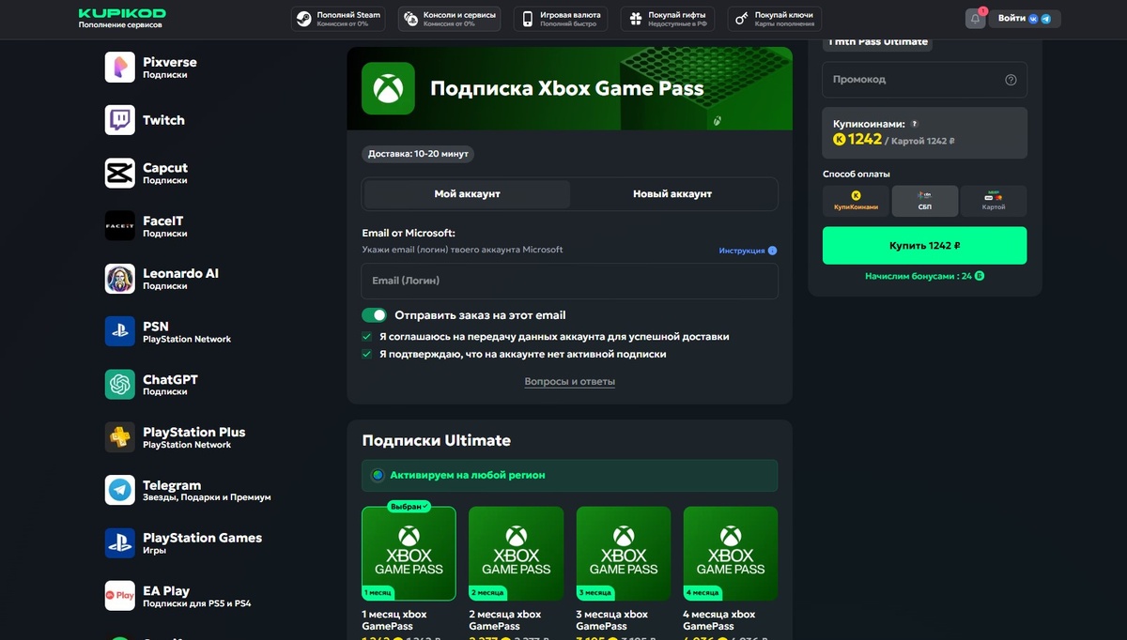Uncheck confirmation of no active subscription
1127x640 pixels.
click(365, 355)
